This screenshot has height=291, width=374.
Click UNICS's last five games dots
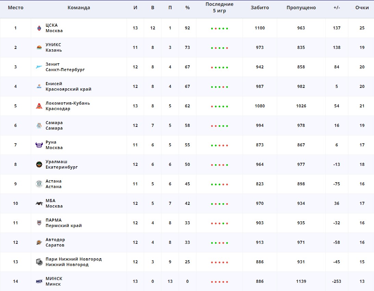pyautogui.click(x=219, y=48)
